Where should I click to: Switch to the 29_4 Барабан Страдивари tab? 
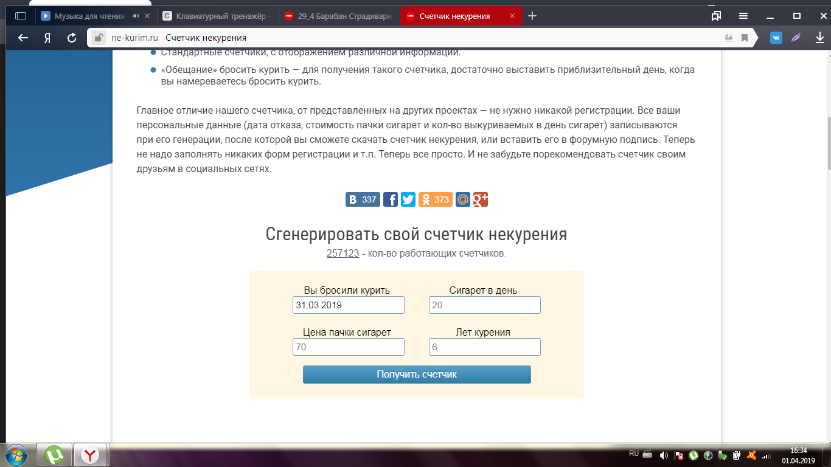(339, 16)
